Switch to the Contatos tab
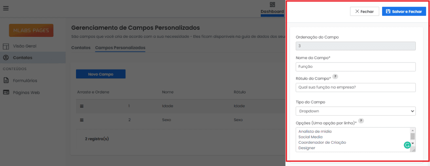The image size is (430, 166). coord(81,48)
